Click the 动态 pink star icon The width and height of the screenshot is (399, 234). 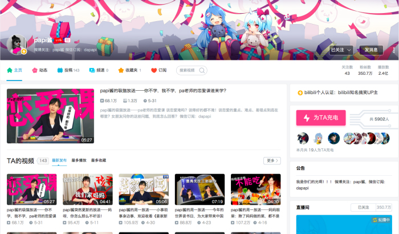click(x=35, y=70)
